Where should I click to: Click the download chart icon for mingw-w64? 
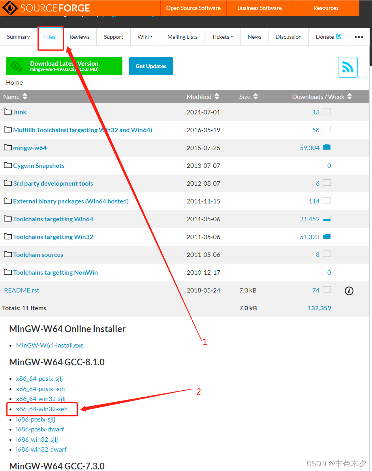tap(327, 147)
